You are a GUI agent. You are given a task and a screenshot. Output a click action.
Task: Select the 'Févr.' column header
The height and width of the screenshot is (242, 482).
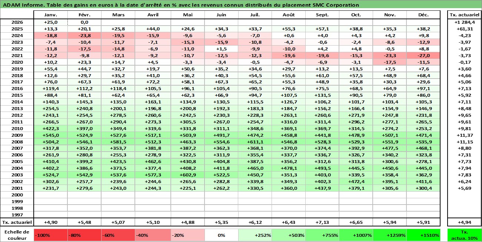(x=84, y=15)
